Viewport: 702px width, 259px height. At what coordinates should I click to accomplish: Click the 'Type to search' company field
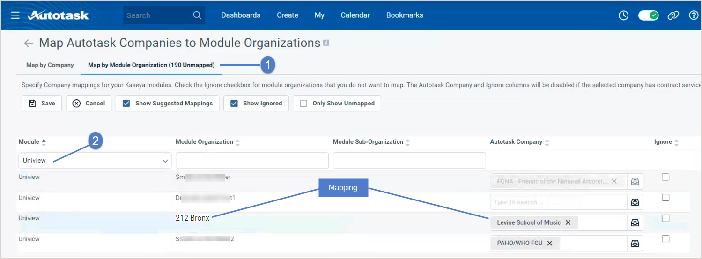(559, 202)
